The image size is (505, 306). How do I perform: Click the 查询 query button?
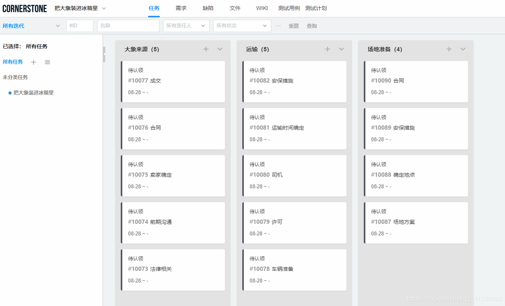coord(312,25)
